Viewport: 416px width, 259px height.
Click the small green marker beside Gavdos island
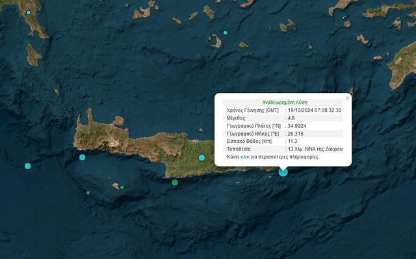pyautogui.click(x=122, y=187)
